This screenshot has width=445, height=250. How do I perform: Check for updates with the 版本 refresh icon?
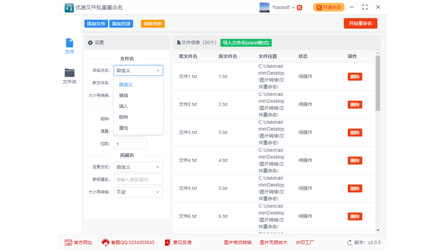coord(350,243)
